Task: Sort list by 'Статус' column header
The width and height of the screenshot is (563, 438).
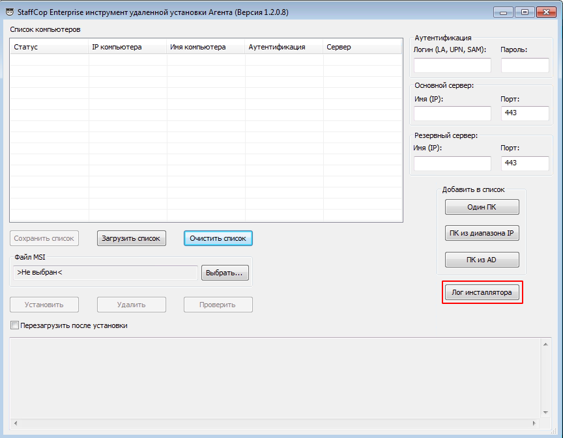Action: pyautogui.click(x=49, y=47)
